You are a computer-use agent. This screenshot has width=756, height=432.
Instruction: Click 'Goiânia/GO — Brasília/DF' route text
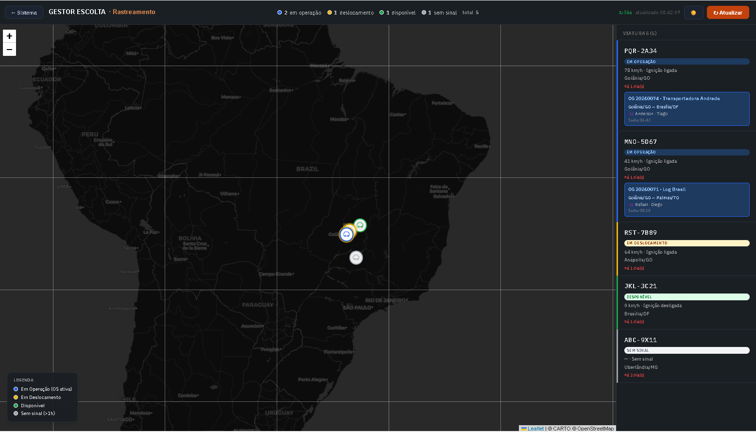click(653, 107)
